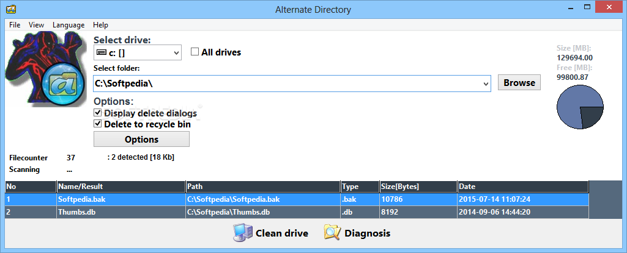Open the Language menu
This screenshot has height=253, width=627.
pyautogui.click(x=69, y=25)
